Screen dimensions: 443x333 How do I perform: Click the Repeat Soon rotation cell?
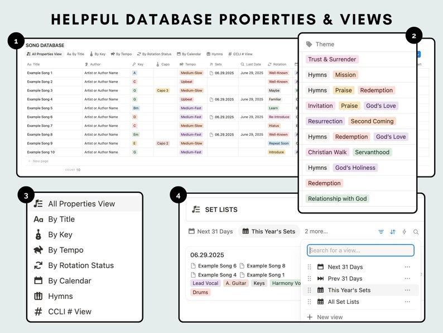(x=278, y=144)
